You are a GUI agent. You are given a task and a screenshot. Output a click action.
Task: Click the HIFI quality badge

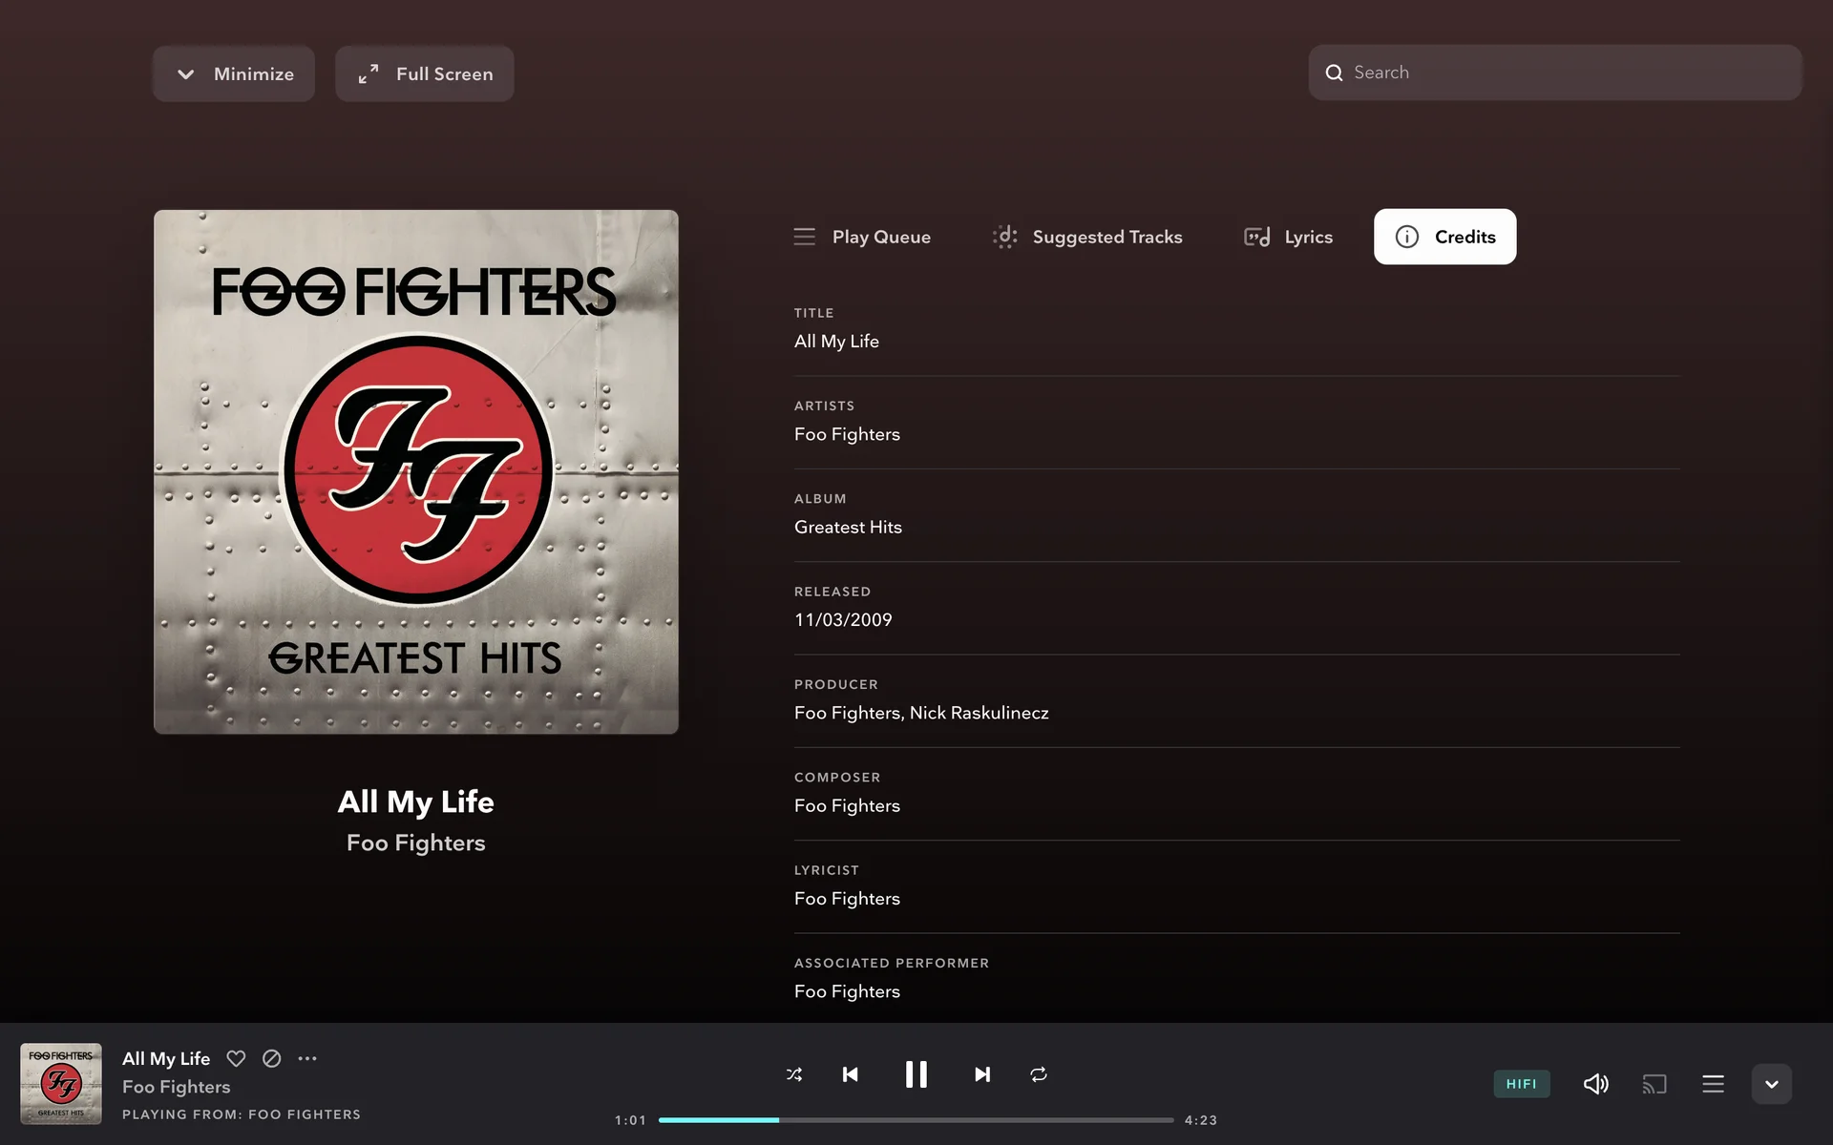1521,1084
